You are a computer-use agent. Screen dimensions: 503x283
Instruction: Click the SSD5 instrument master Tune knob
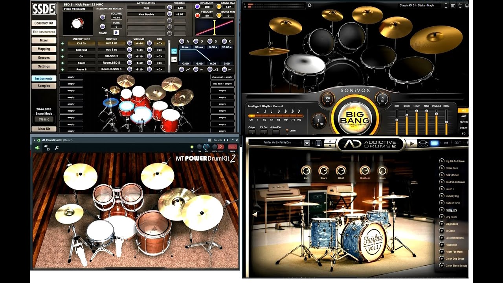(103, 26)
